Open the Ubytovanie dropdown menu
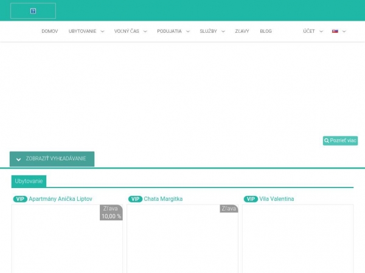Image resolution: width=365 pixels, height=273 pixels. point(86,31)
